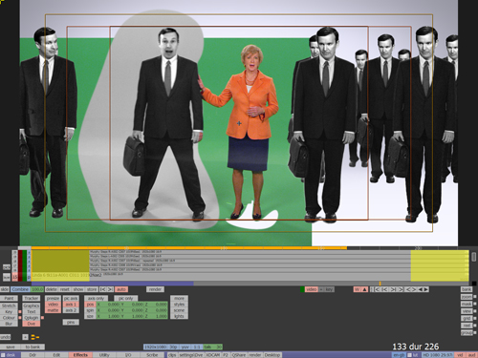The width and height of the screenshot is (478, 358).
Task: Open the lights settings button
Action: (x=179, y=316)
